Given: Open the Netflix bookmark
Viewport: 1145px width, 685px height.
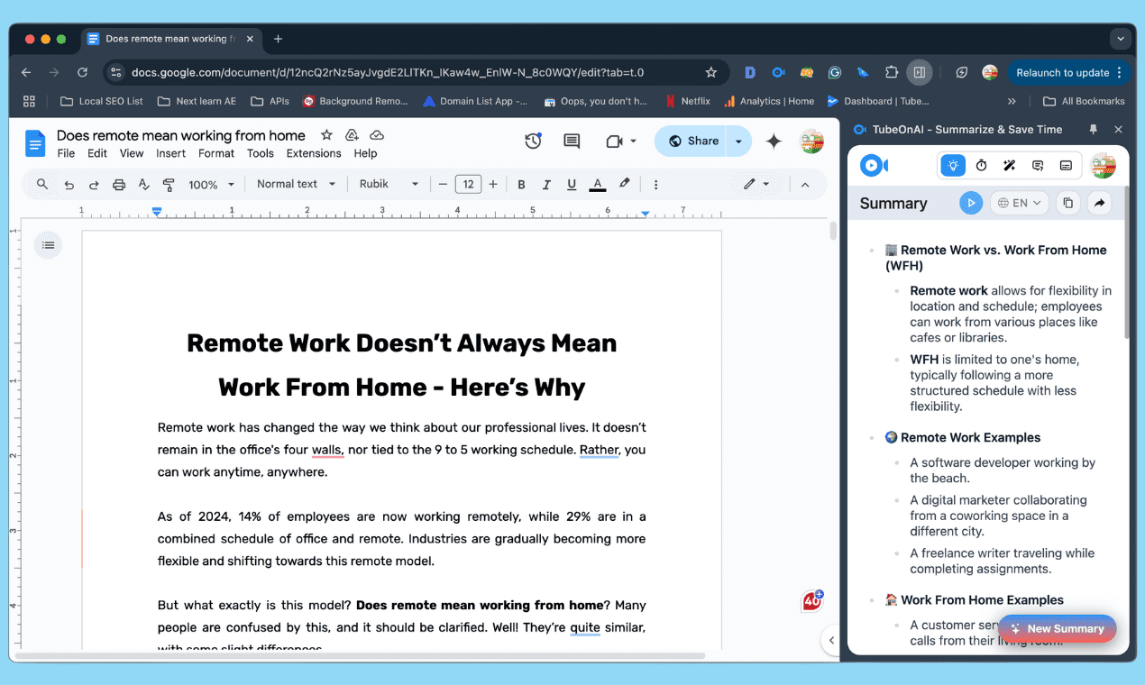Looking at the screenshot, I should 687,101.
